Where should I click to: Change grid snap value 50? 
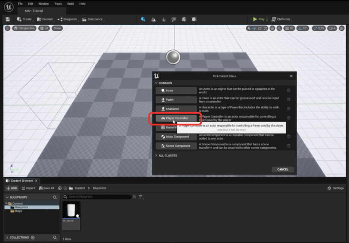click(x=292, y=28)
